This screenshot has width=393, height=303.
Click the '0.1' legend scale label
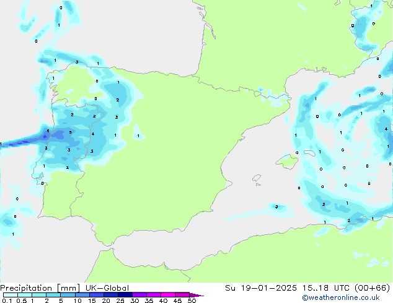point(7,301)
